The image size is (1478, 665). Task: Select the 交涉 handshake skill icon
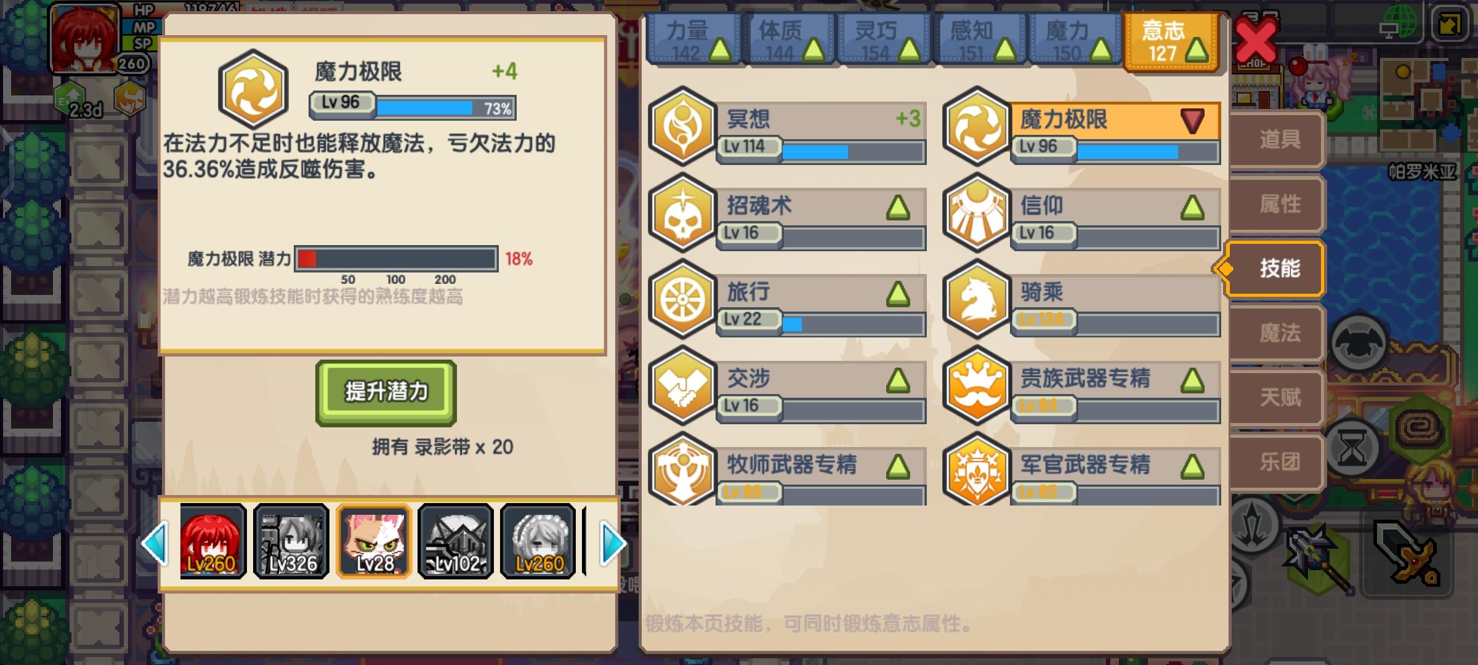682,385
